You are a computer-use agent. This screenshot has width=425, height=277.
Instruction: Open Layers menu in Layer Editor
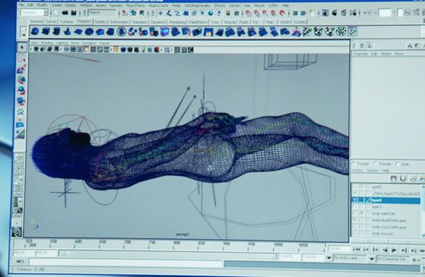357,170
